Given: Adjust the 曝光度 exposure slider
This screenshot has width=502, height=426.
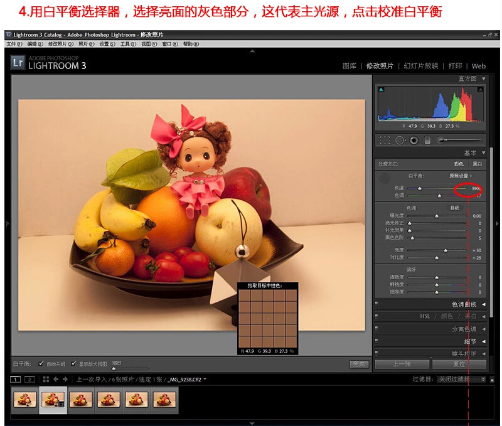Looking at the screenshot, I should click(437, 216).
